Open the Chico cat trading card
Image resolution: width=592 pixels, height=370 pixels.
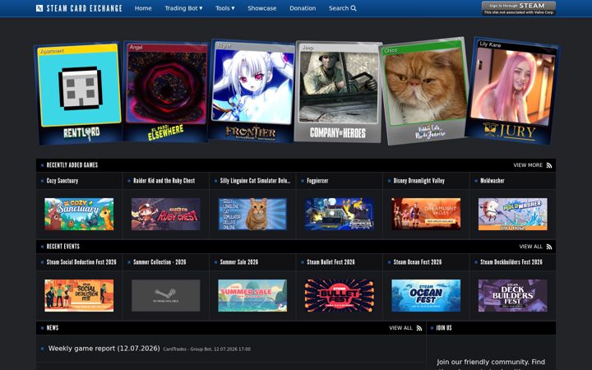(x=426, y=91)
